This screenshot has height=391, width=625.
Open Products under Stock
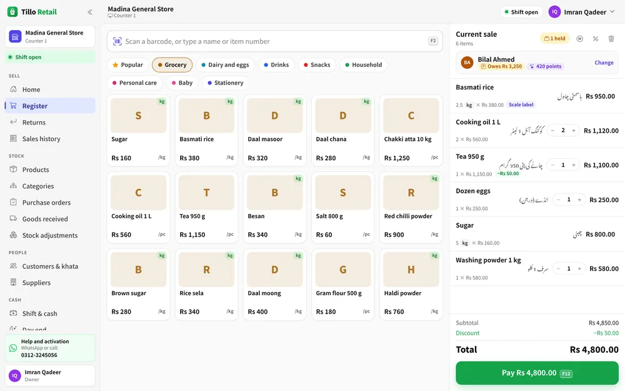coord(50,170)
